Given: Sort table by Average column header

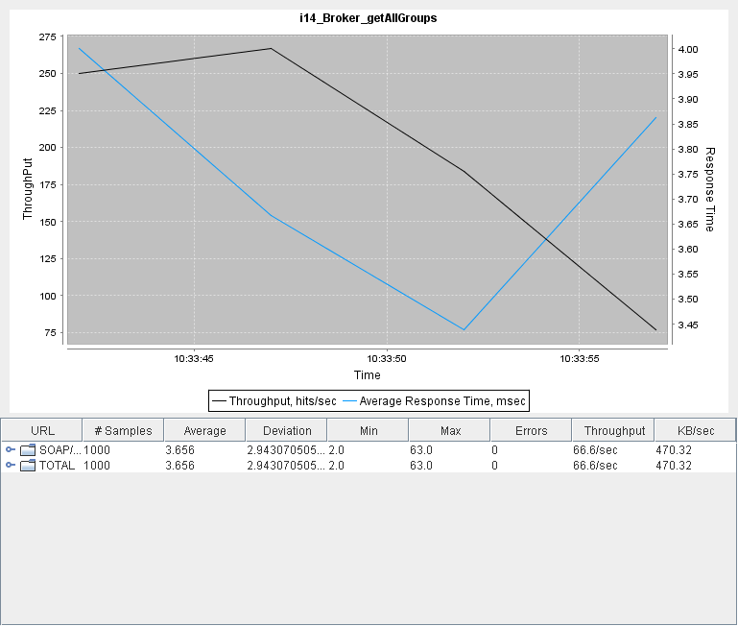Looking at the screenshot, I should (204, 430).
